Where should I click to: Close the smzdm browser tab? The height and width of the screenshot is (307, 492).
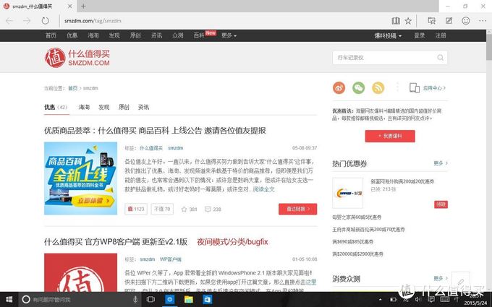tap(70, 6)
